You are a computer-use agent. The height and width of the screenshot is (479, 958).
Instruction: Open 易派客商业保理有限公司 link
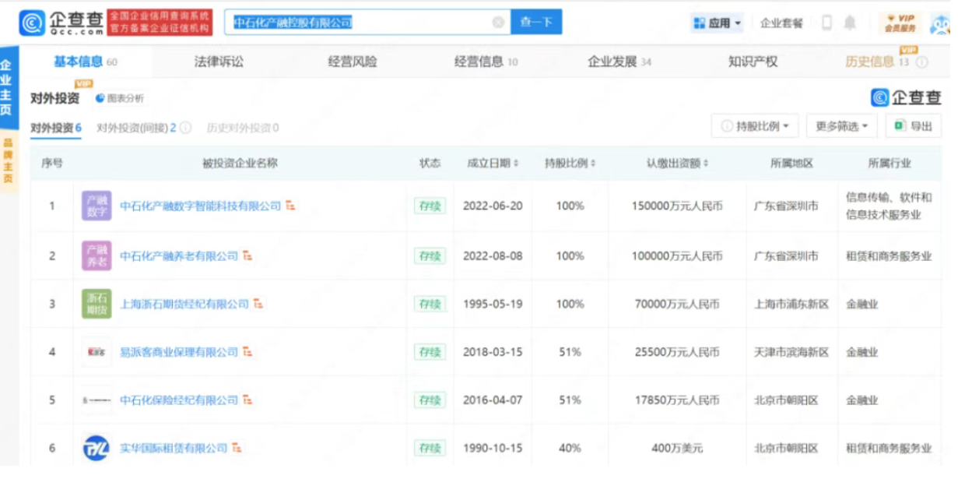coord(179,352)
